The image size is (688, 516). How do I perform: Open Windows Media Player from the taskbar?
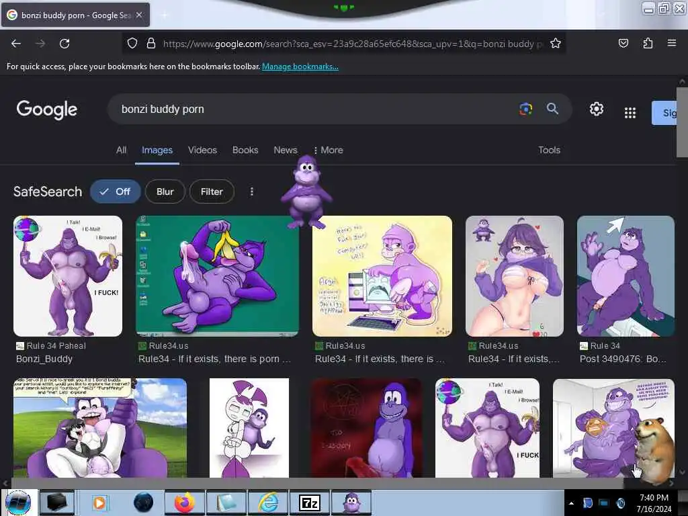[x=99, y=503]
